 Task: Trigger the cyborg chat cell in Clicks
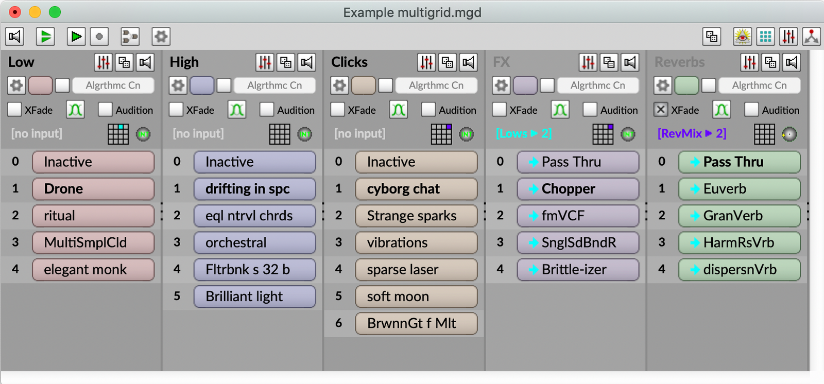pyautogui.click(x=416, y=189)
